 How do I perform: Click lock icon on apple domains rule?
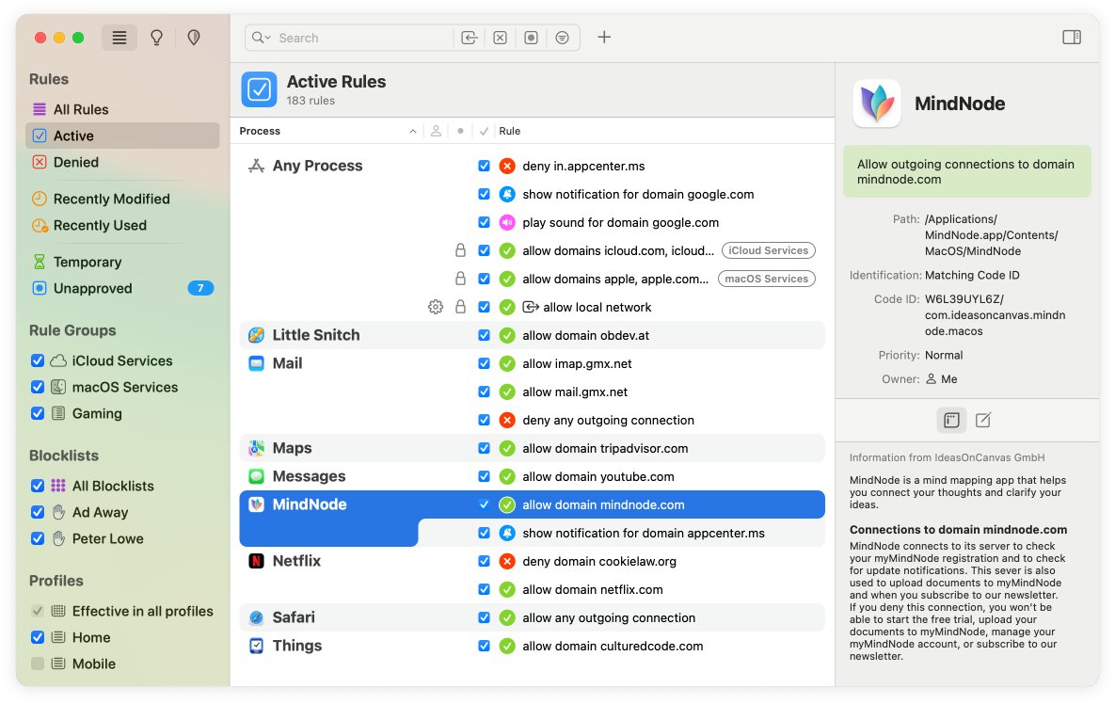click(x=460, y=279)
